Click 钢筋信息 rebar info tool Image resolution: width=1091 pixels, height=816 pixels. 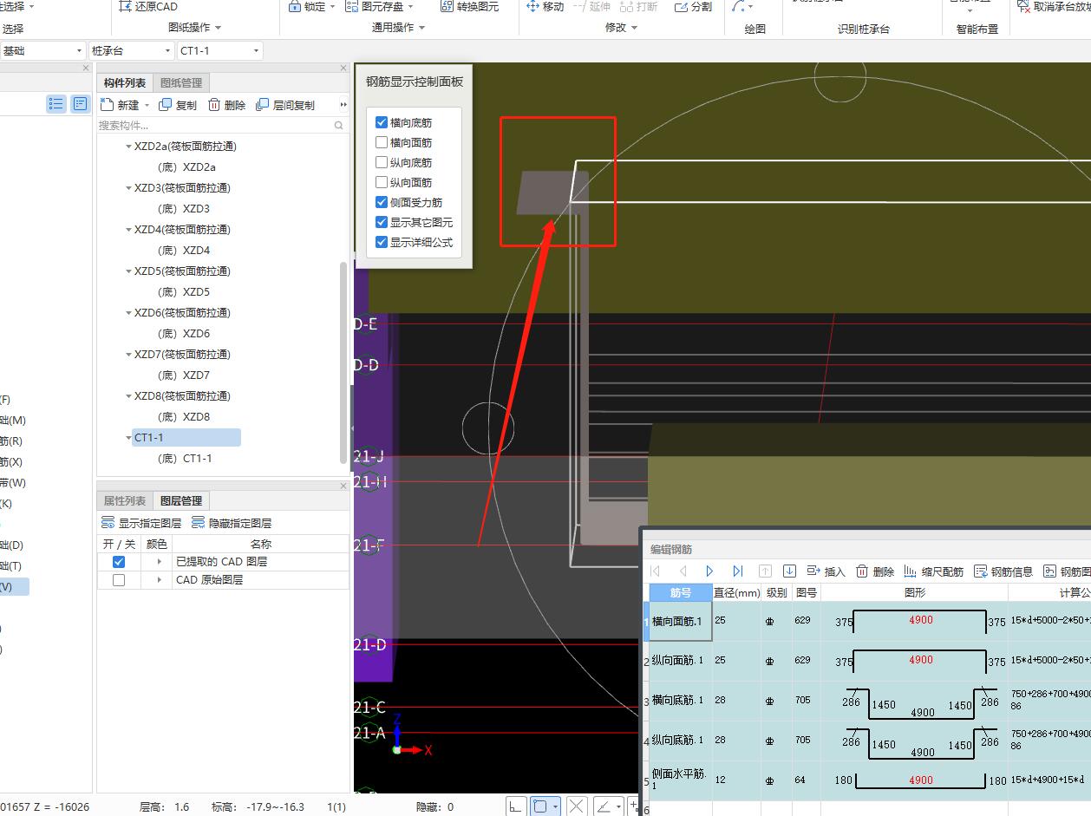click(x=1003, y=571)
